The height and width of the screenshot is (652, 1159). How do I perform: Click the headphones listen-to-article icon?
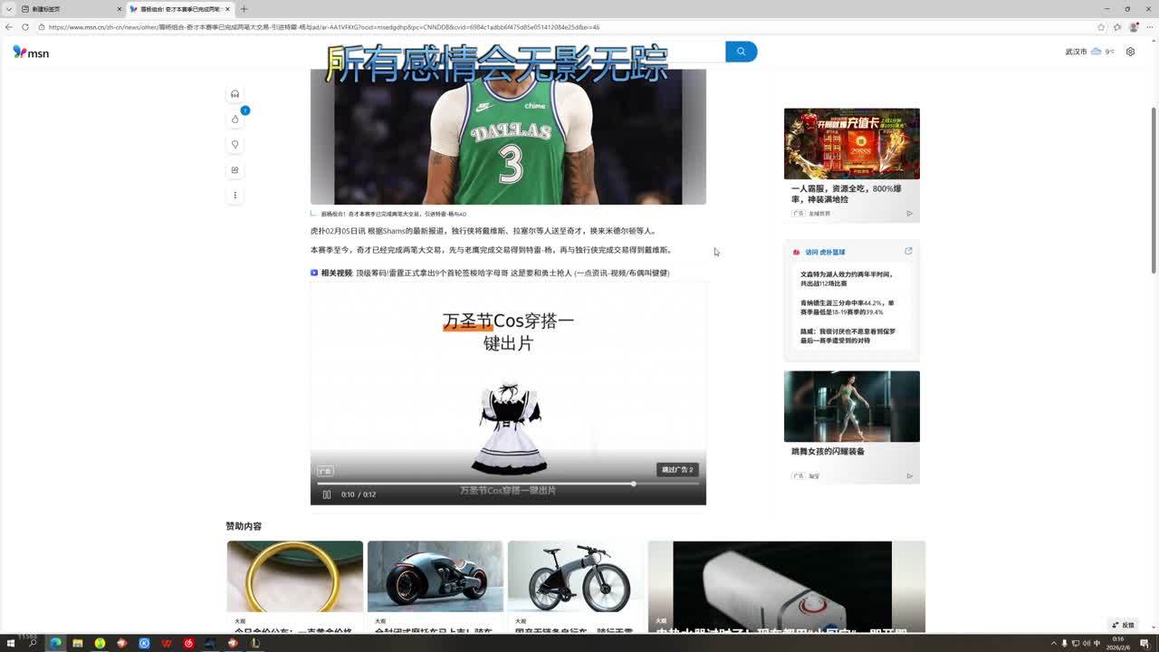pyautogui.click(x=235, y=94)
